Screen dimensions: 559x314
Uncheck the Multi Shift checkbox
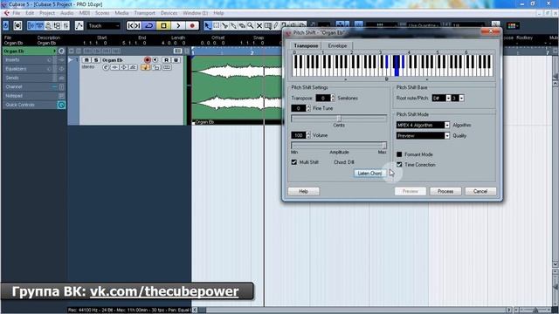294,162
